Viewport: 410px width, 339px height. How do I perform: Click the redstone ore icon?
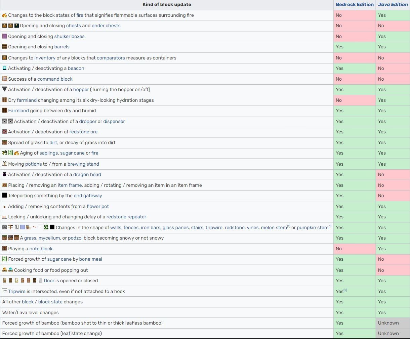coord(5,132)
